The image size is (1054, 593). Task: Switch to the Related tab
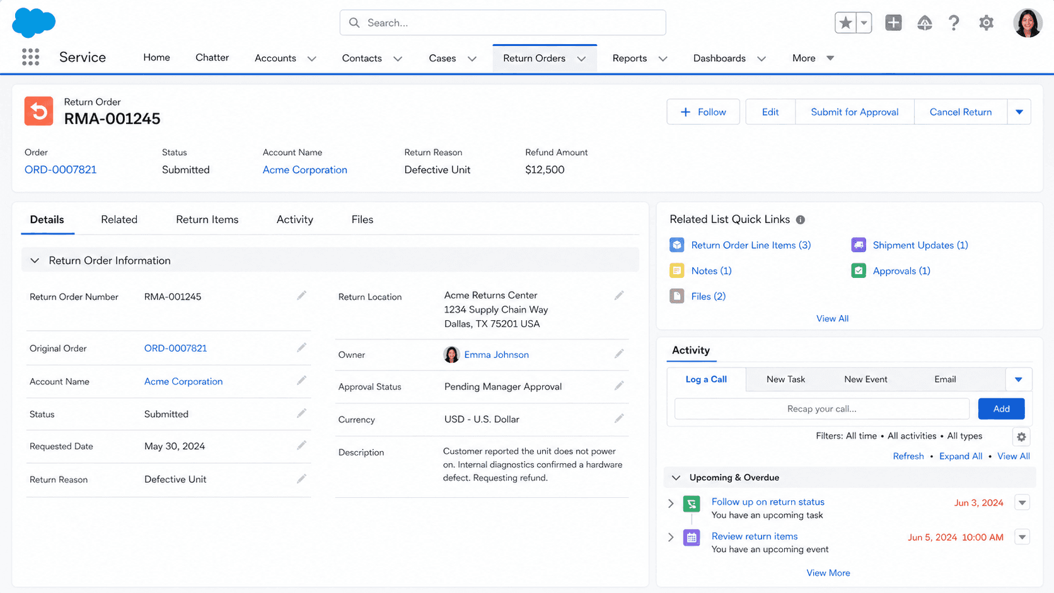coord(119,219)
